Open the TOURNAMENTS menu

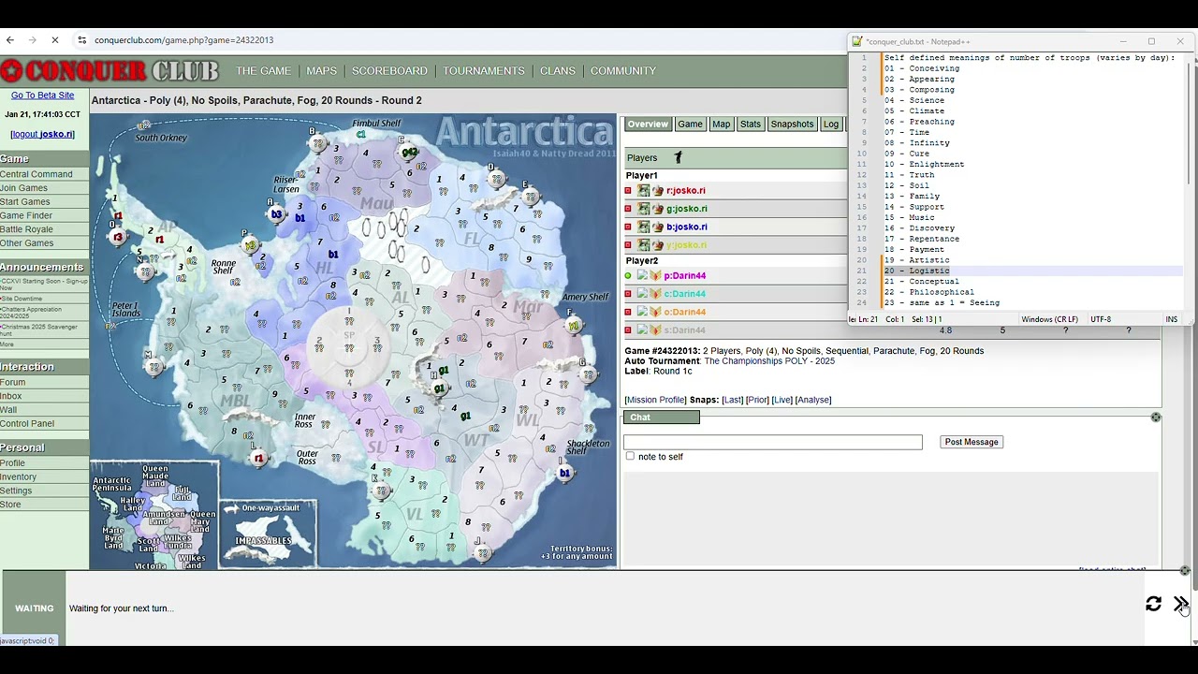click(x=484, y=71)
